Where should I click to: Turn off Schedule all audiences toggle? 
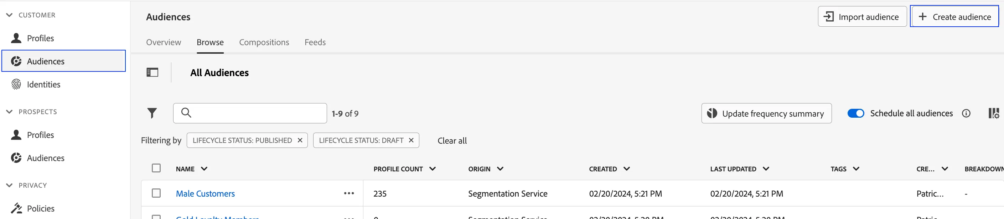(855, 113)
